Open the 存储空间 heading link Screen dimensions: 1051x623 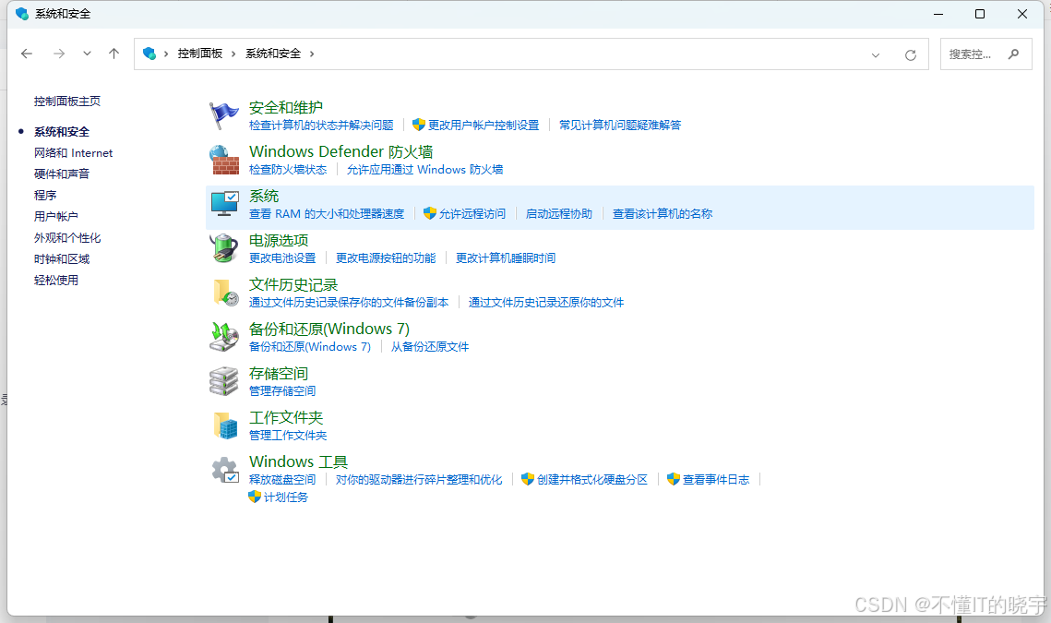coord(279,373)
